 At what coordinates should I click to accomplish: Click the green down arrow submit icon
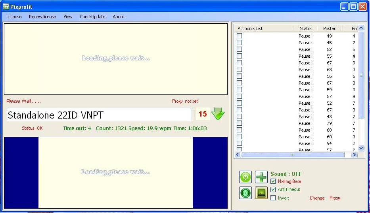[218, 114]
